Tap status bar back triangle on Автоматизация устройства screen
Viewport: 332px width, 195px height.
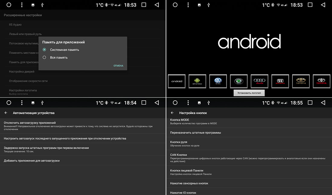(157, 103)
